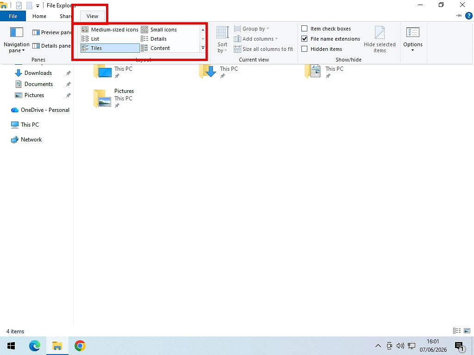Image resolution: width=474 pixels, height=355 pixels.
Task: Switch to the Home tab
Action: [x=39, y=16]
